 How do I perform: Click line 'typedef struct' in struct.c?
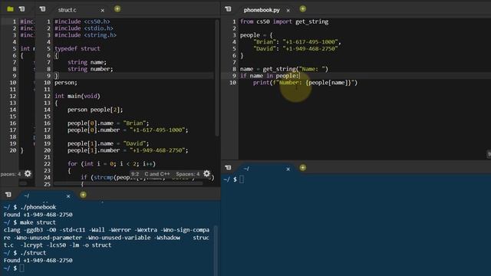(x=77, y=48)
